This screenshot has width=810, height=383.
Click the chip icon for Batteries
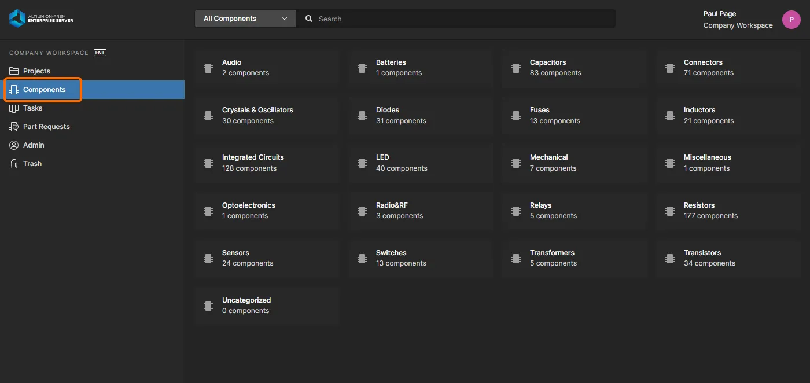click(x=362, y=68)
